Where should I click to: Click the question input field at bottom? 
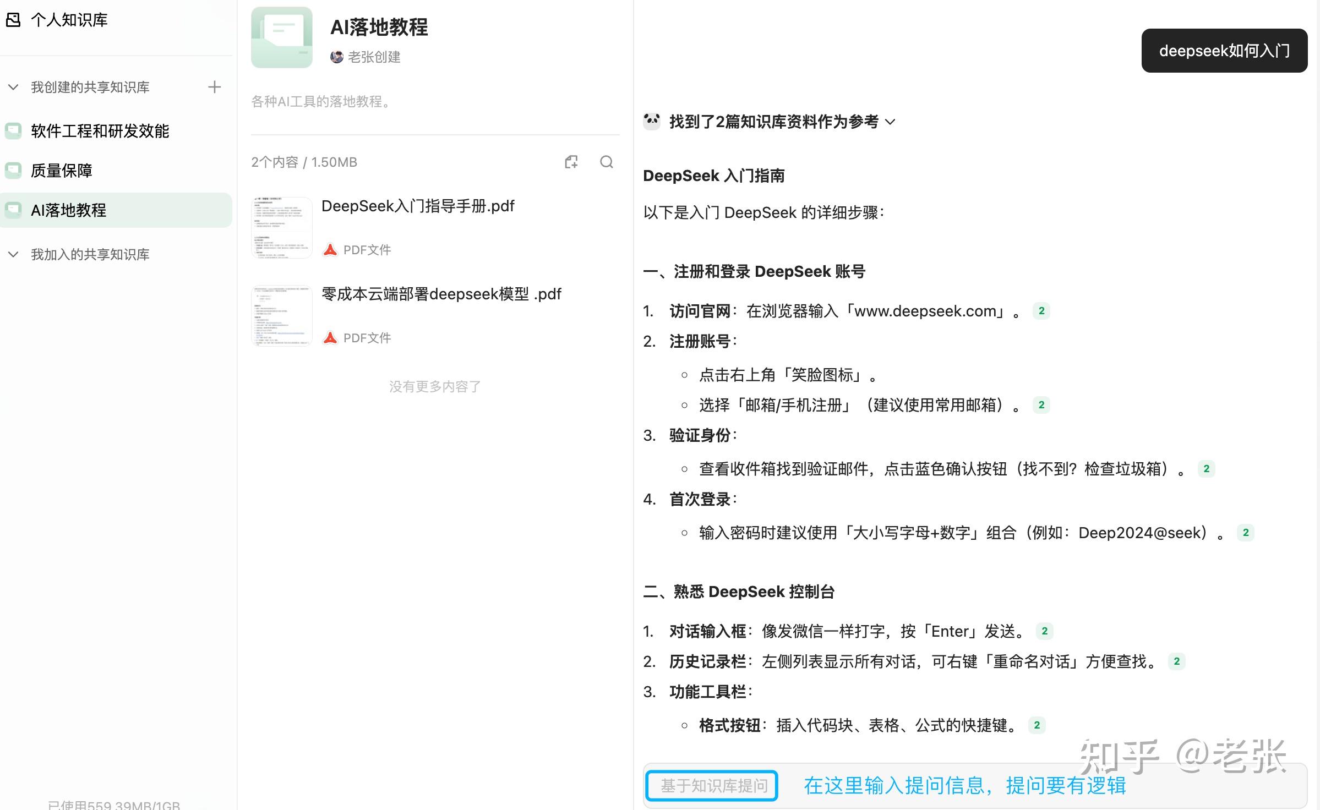[965, 786]
